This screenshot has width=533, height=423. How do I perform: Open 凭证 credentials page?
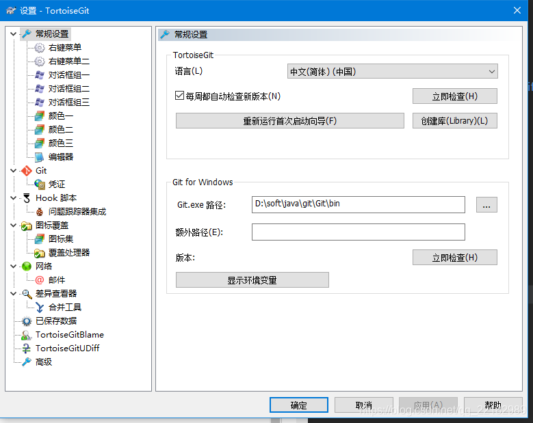pos(56,185)
